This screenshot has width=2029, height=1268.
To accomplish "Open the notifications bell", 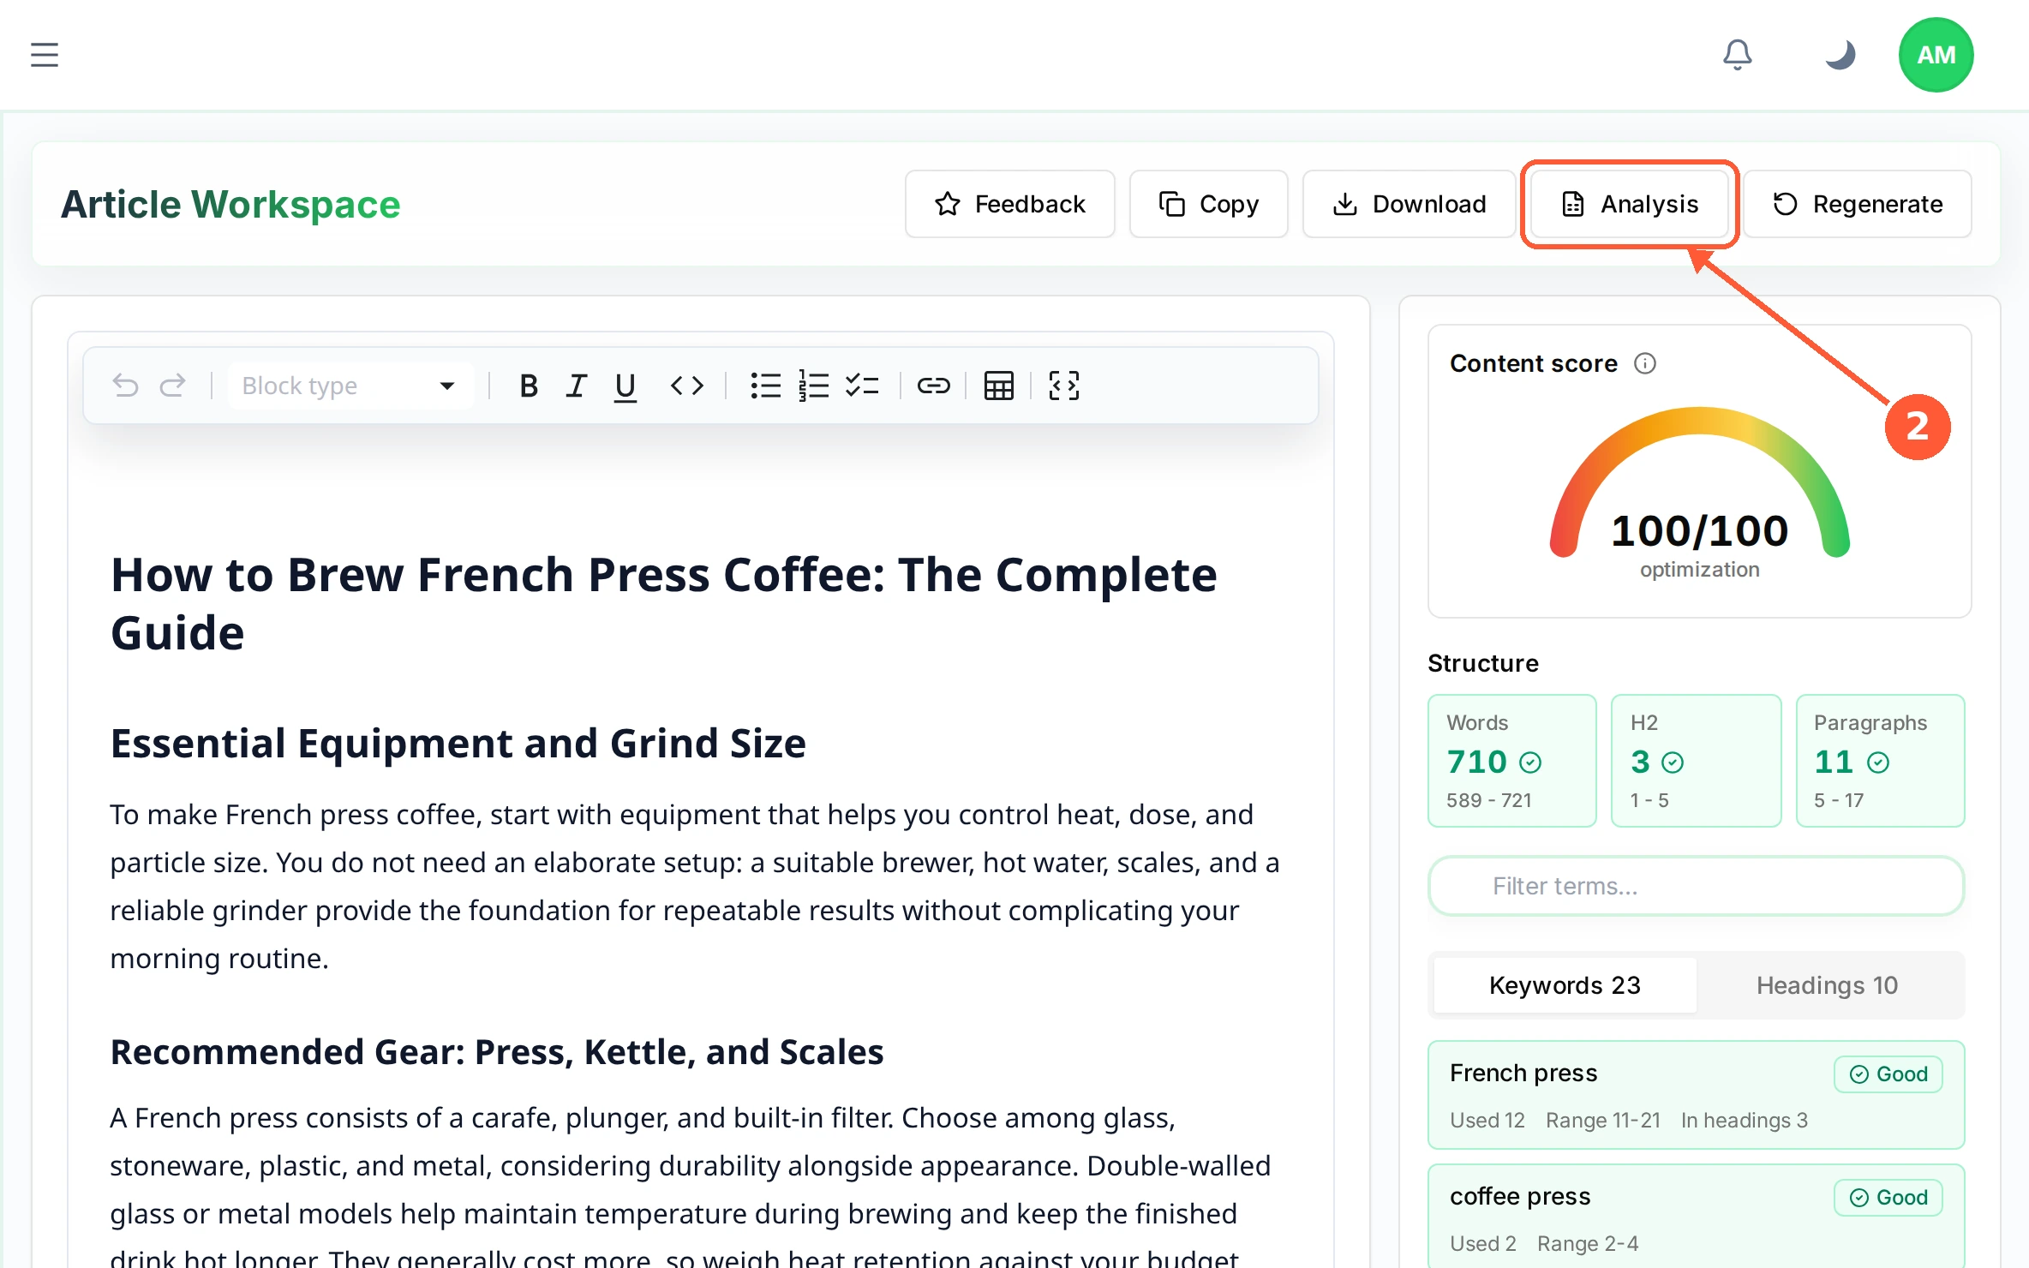I will (x=1737, y=55).
